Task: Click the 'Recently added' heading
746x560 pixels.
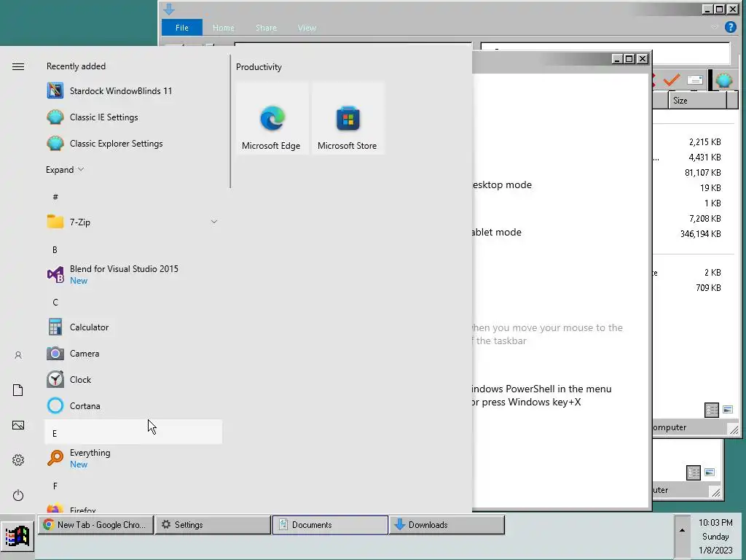Action: coord(76,66)
